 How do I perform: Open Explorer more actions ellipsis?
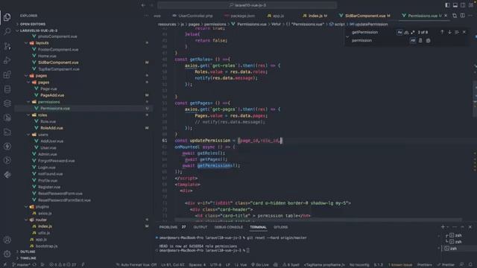[147, 16]
